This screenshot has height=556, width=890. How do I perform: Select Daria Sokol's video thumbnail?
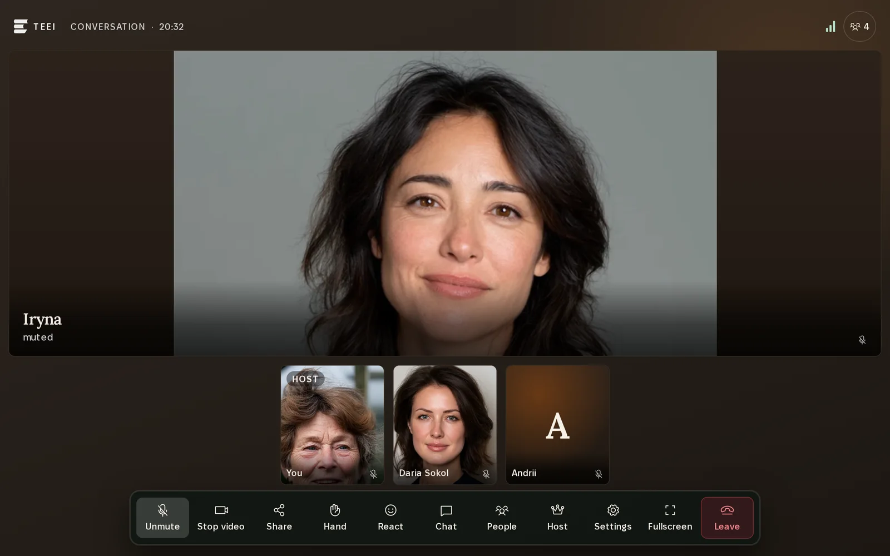(445, 425)
